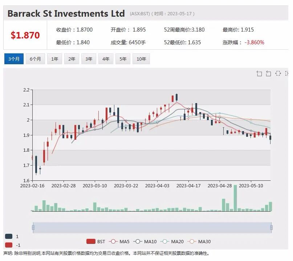Click the 2023-02-28 axis date label
This screenshot has height=261, width=293.
64,186
